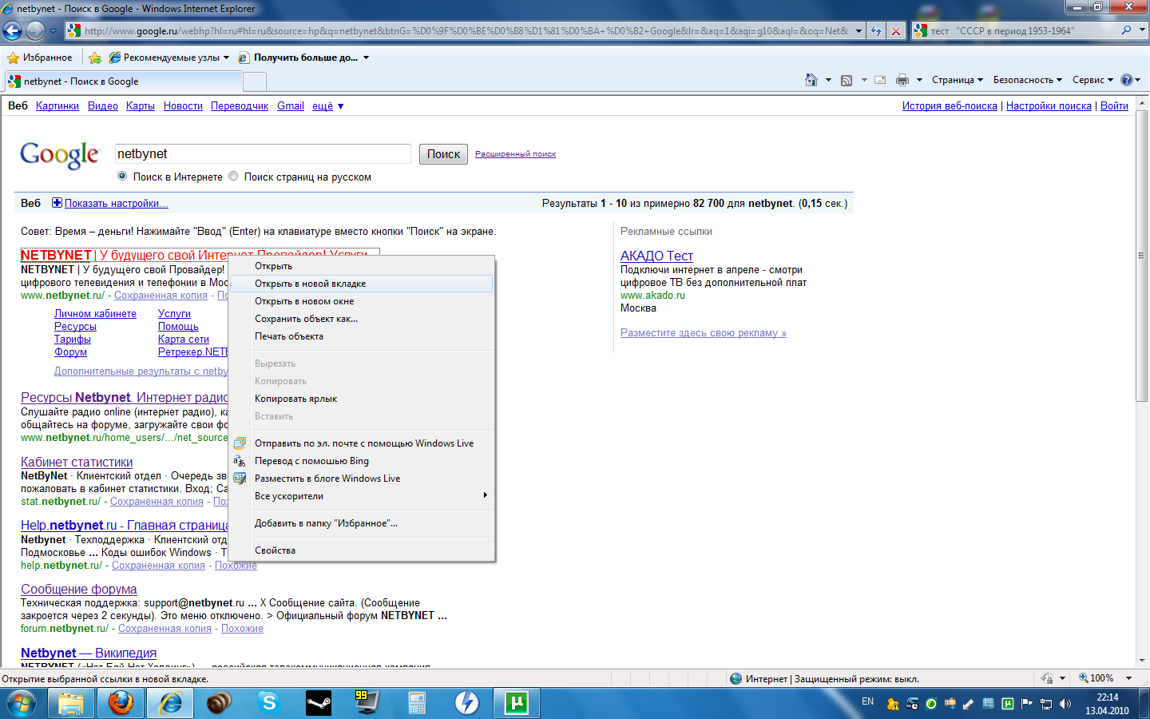1150x719 pixels.
Task: Select 'Сохранить объект как...' menu entry
Action: [361, 319]
